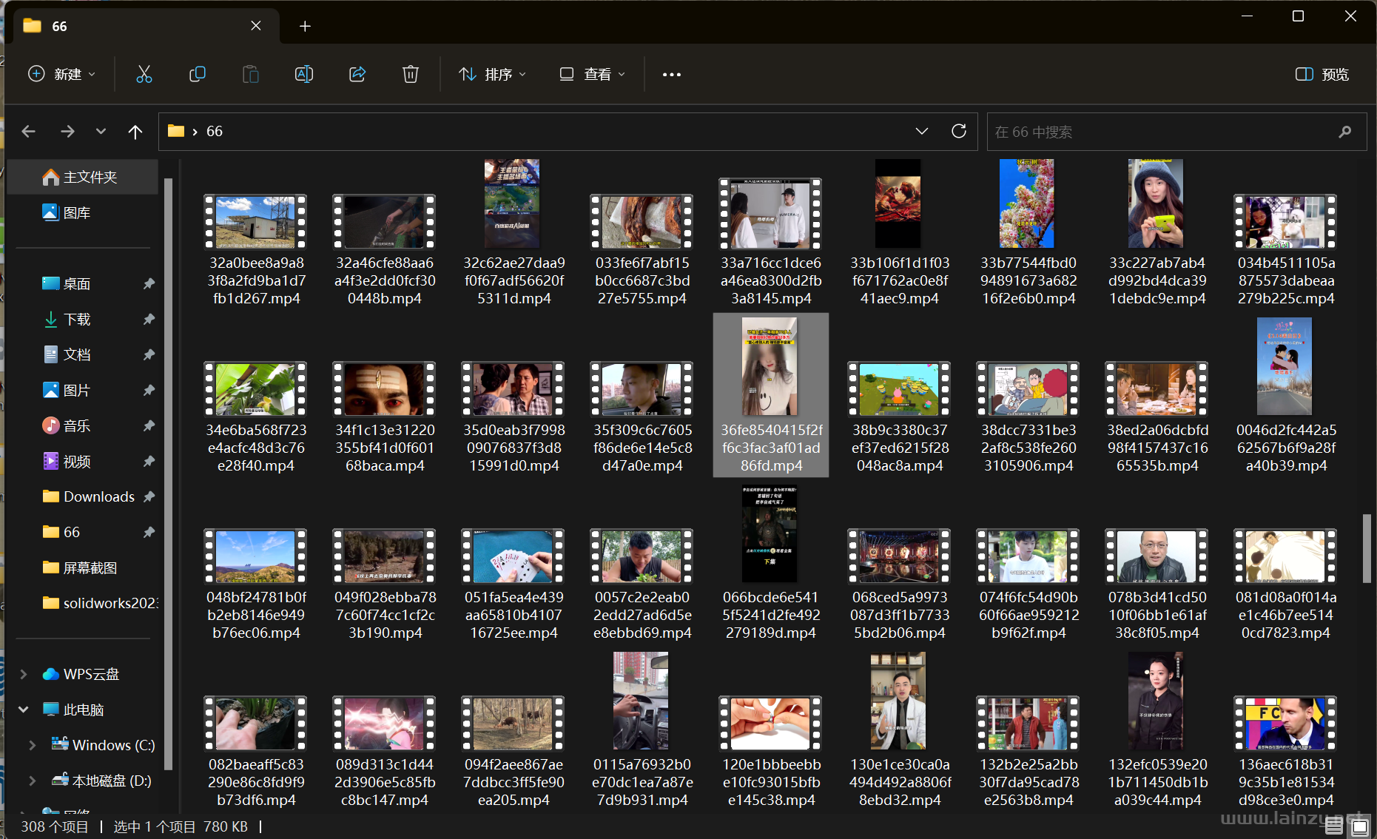
Task: Open the Sort dropdown menu
Action: [492, 74]
